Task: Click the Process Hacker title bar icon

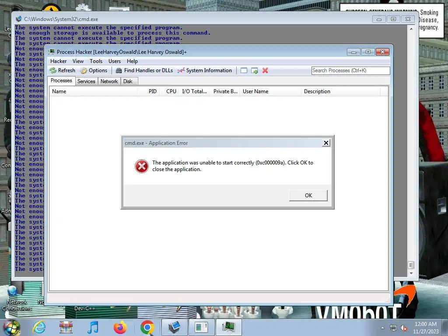Action: pyautogui.click(x=52, y=52)
